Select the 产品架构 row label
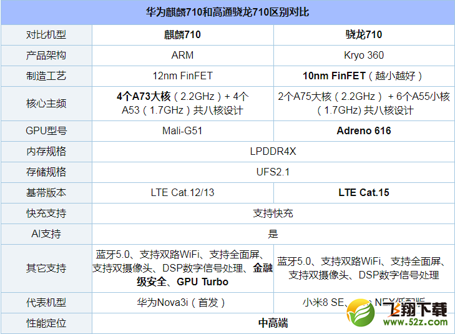Image resolution: width=455 pixels, height=334 pixels. 46,56
